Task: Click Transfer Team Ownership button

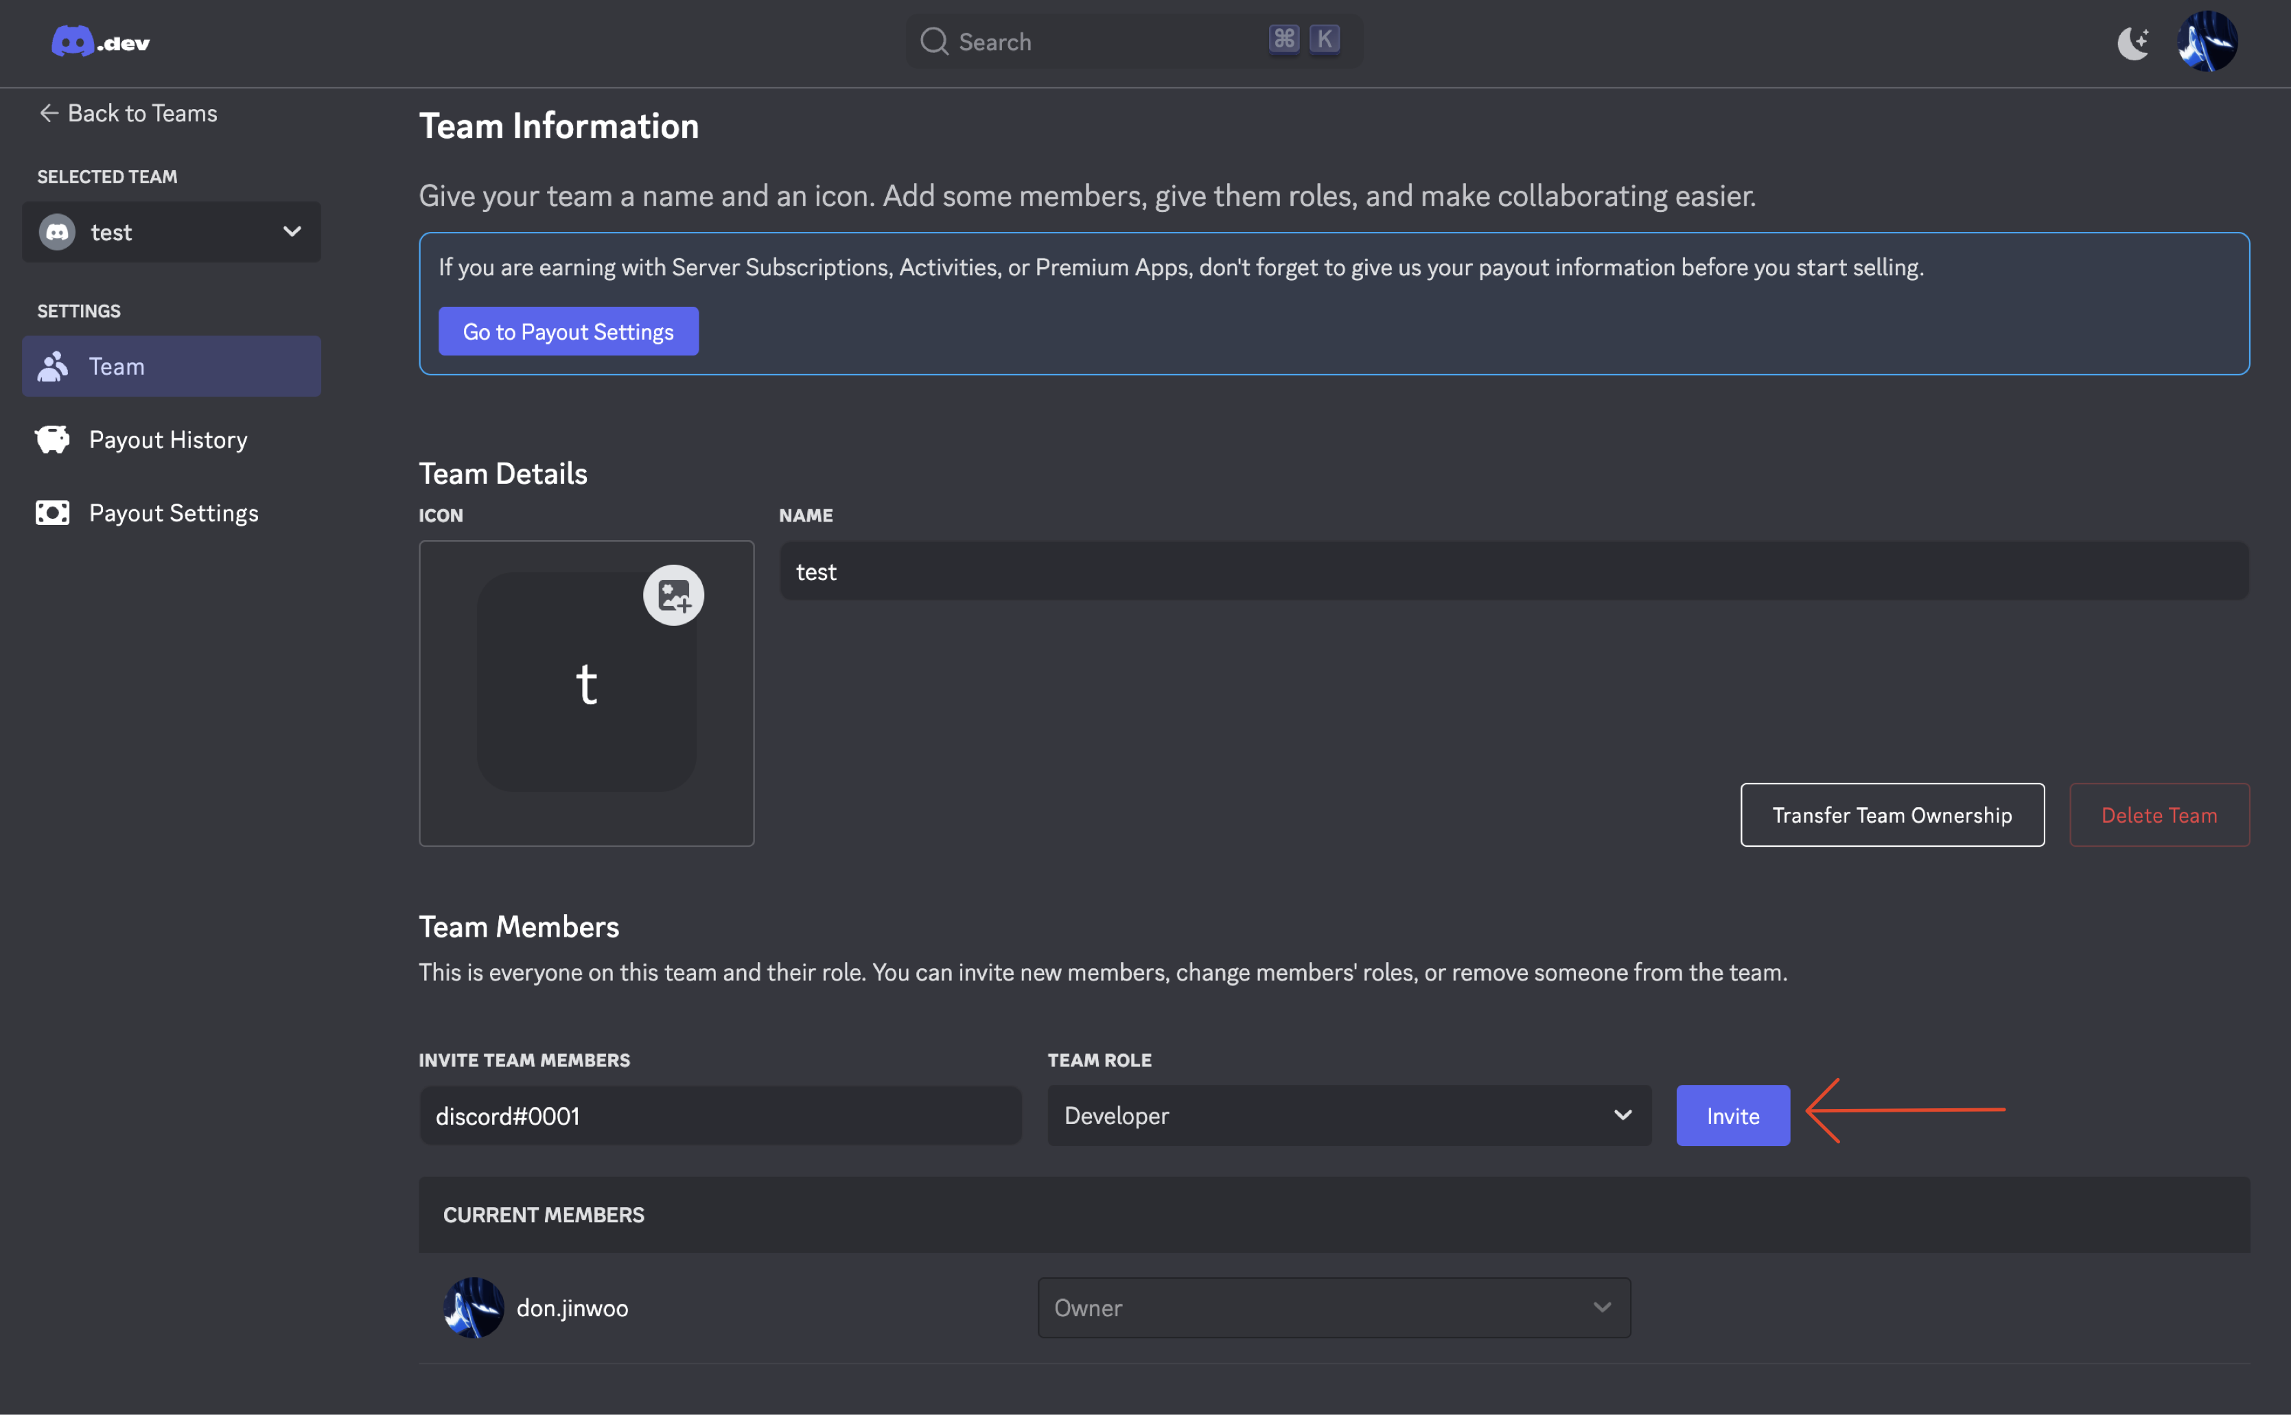Action: click(x=1892, y=815)
